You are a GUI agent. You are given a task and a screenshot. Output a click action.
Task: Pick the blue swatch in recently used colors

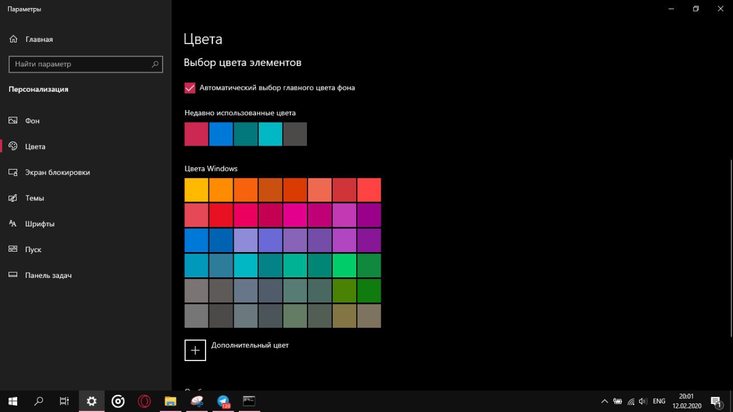[x=221, y=134]
